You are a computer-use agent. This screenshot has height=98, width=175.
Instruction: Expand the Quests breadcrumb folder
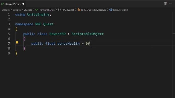(x=28, y=10)
